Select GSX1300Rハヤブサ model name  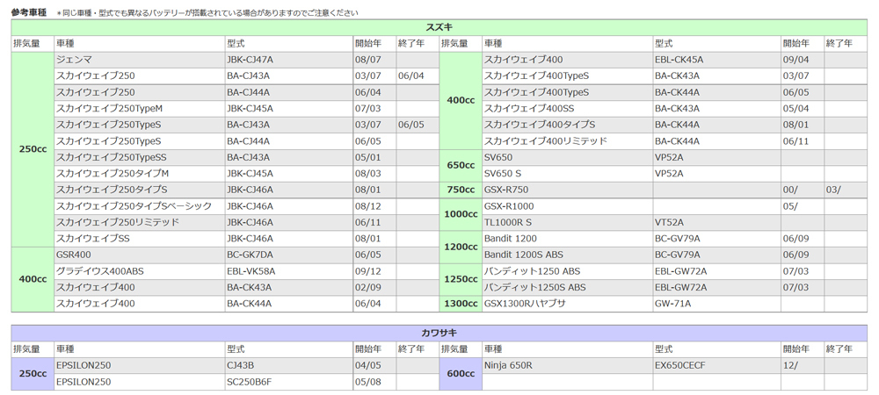click(x=526, y=305)
